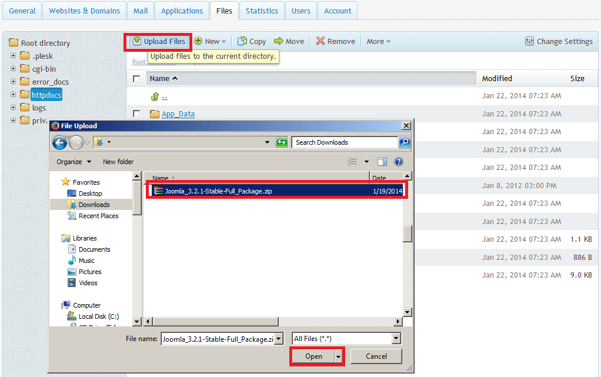601x377 pixels.
Task: Click the Cancel button in dialog
Action: click(x=376, y=356)
